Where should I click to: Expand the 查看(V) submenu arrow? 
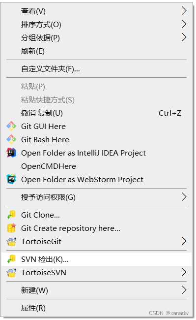tap(184, 11)
